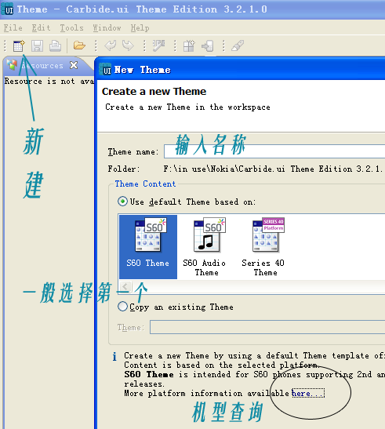Select the Resources view tab
The image size is (385, 429).
42,66
